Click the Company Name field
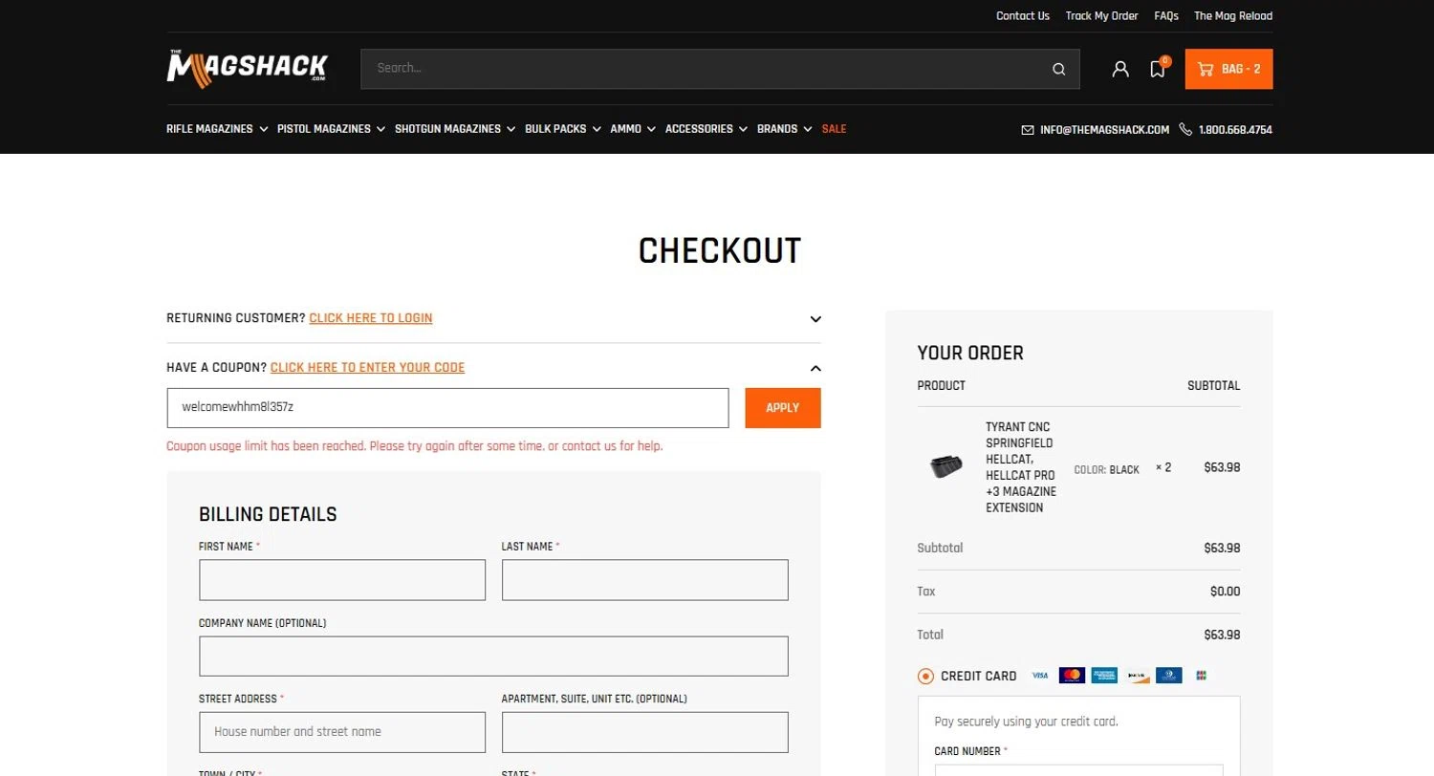1434x776 pixels. (493, 657)
